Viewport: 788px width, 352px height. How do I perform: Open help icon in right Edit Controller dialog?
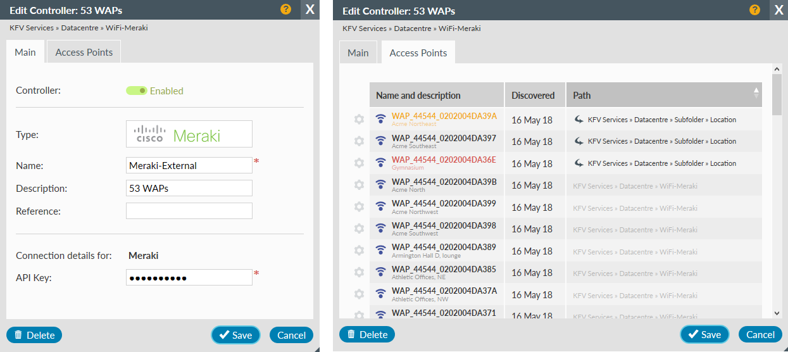[755, 9]
